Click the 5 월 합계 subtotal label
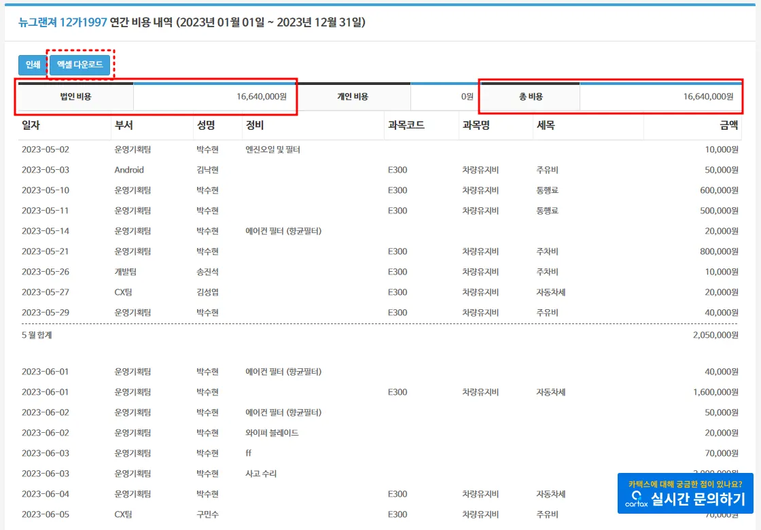761x530 pixels. 37,335
